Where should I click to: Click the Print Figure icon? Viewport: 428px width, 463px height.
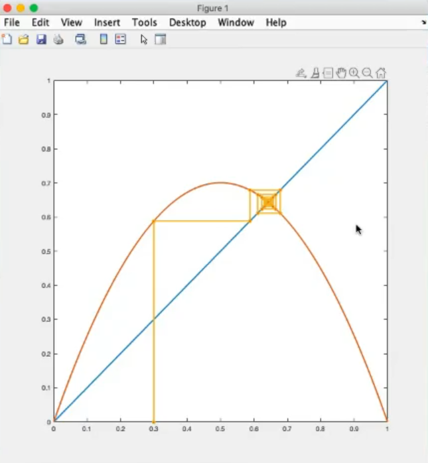[58, 40]
